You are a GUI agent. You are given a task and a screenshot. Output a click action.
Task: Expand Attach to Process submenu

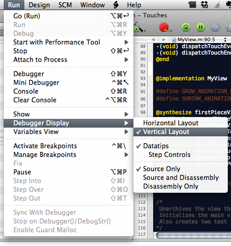click(69, 60)
